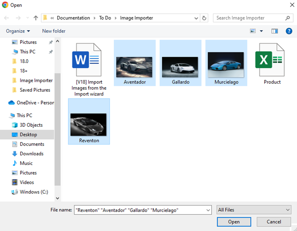Expand the hidden breadcrumb path chevrons
Viewport: 297px width, 231px height.
(52, 18)
